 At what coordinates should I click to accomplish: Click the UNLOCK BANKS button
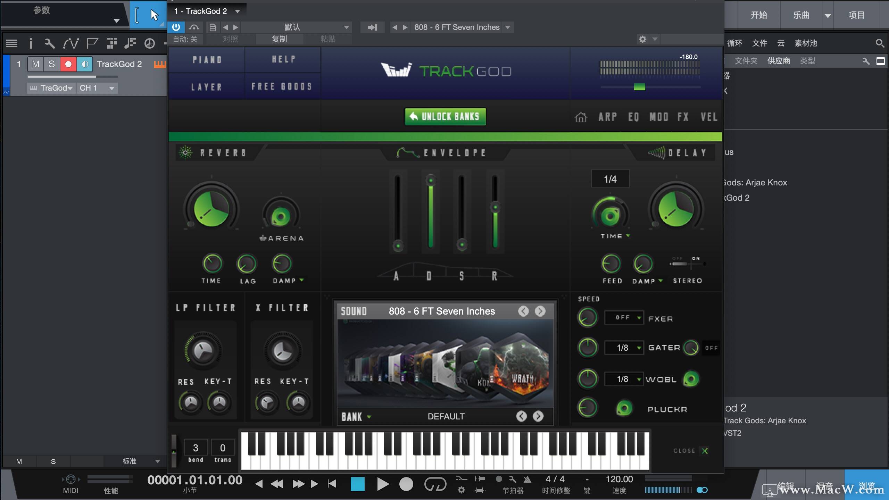445,117
